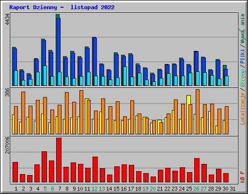
Task: Click the red KB bar for day 26
Action: click(x=197, y=170)
